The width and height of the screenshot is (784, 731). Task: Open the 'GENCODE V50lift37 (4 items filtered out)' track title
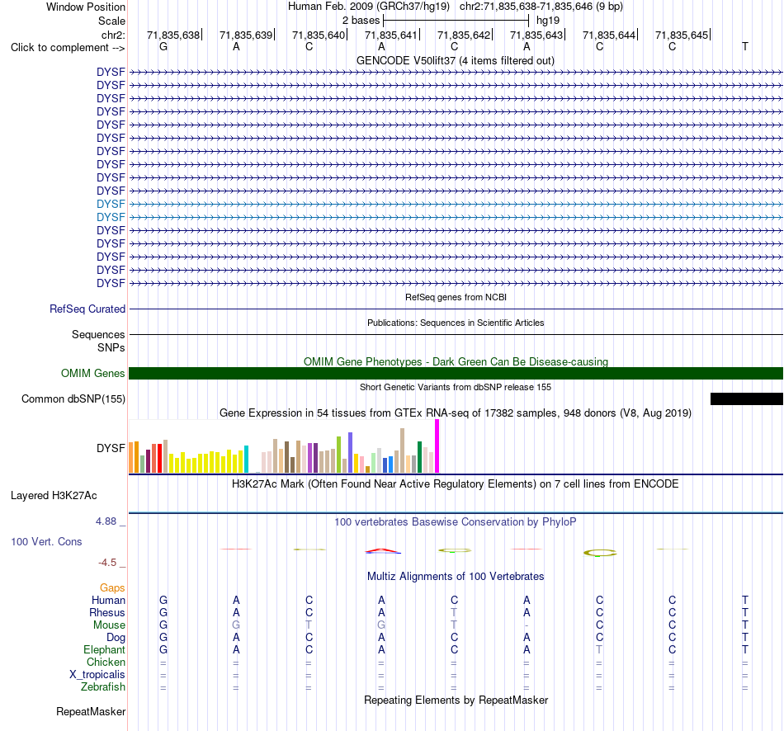[455, 60]
